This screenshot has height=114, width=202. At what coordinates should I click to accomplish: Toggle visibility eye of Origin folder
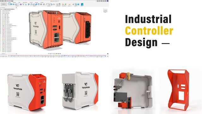4,15
